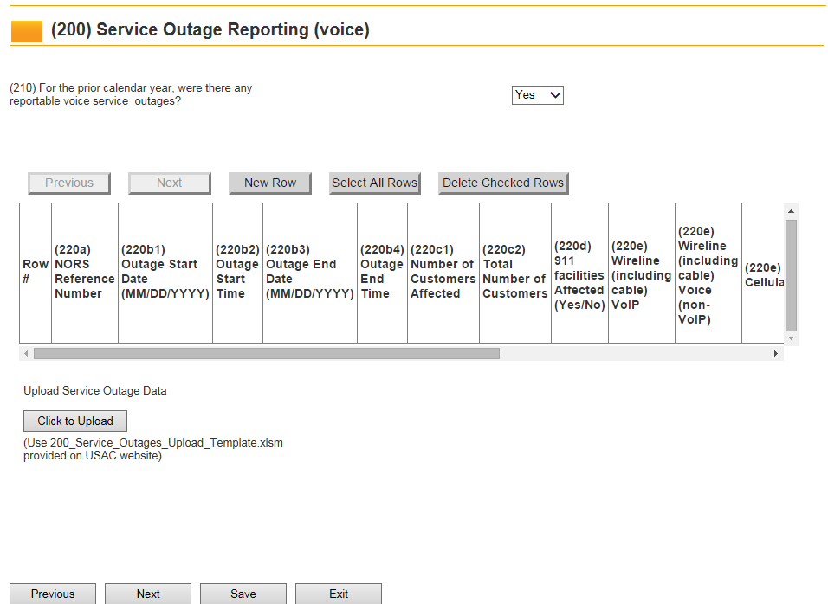Viewport: 828px width, 604px height.
Task: Save the form with the Save button
Action: click(x=243, y=594)
